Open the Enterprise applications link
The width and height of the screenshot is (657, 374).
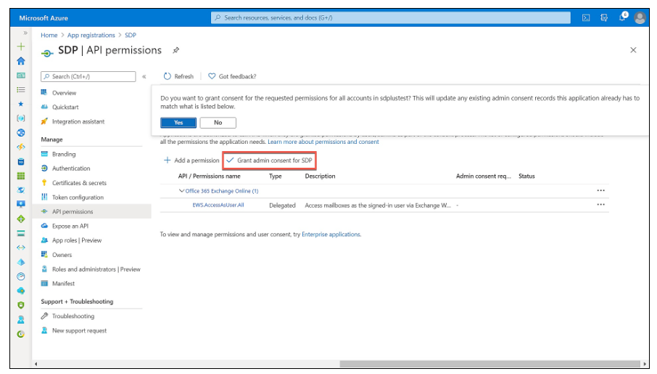click(331, 235)
